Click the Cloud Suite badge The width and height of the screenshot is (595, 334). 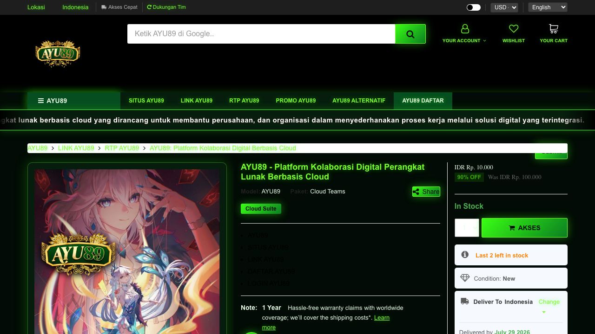(261, 209)
